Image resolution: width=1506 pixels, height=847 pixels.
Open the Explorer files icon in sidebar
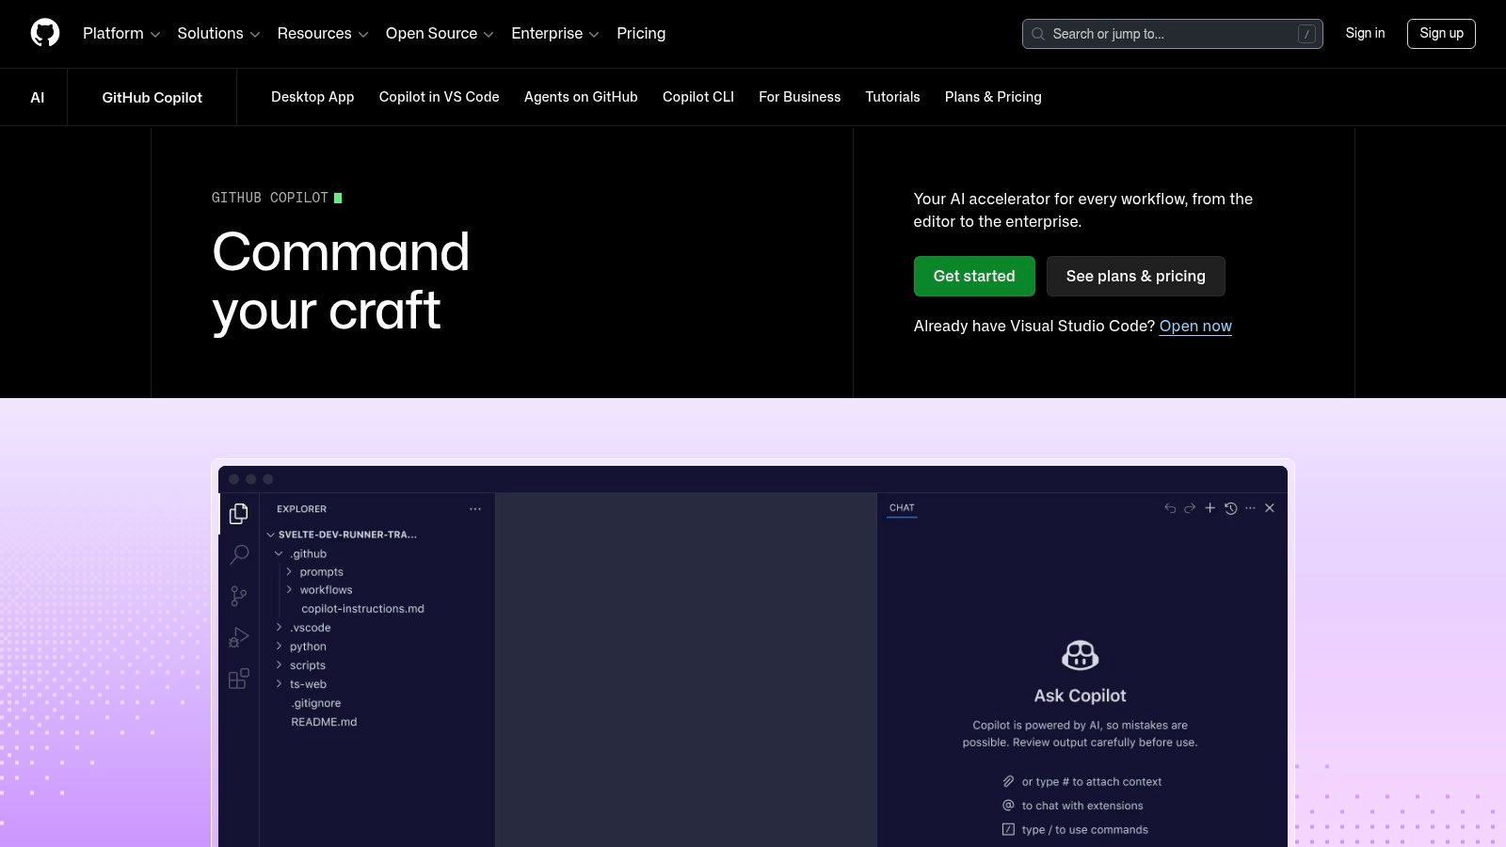(239, 513)
